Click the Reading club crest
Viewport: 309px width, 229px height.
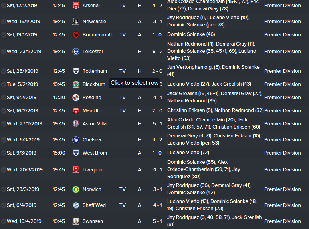pyautogui.click(x=76, y=98)
